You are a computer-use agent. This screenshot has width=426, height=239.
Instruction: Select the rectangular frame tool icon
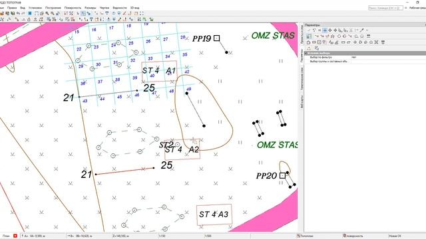point(37,13)
